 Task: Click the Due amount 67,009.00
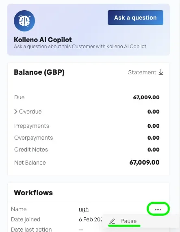(x=146, y=97)
